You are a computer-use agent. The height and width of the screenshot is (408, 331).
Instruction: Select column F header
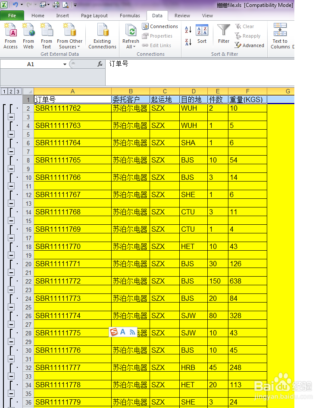pos(248,91)
